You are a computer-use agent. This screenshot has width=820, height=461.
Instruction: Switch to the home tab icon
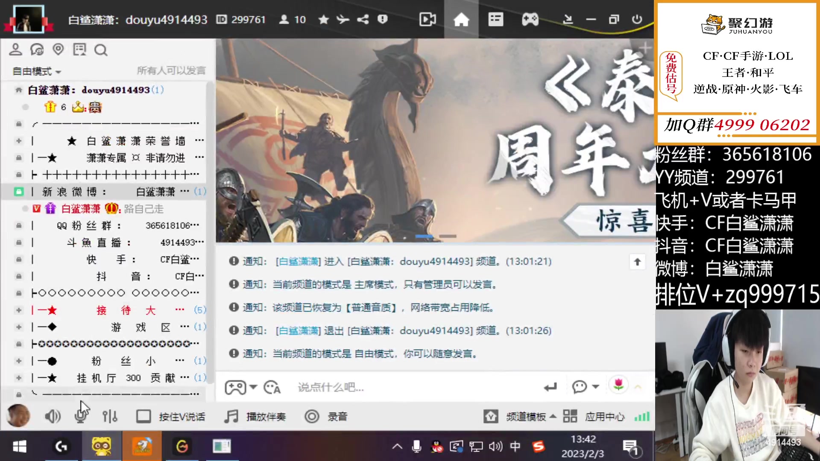pyautogui.click(x=461, y=19)
